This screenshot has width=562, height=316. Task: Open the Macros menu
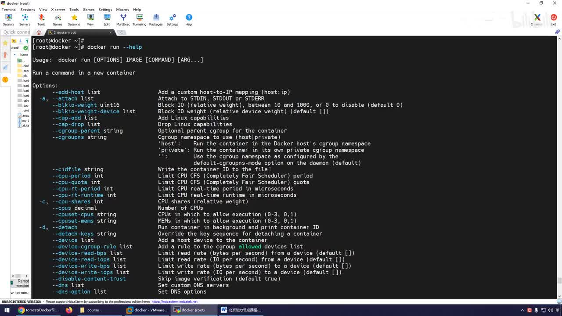(x=122, y=10)
